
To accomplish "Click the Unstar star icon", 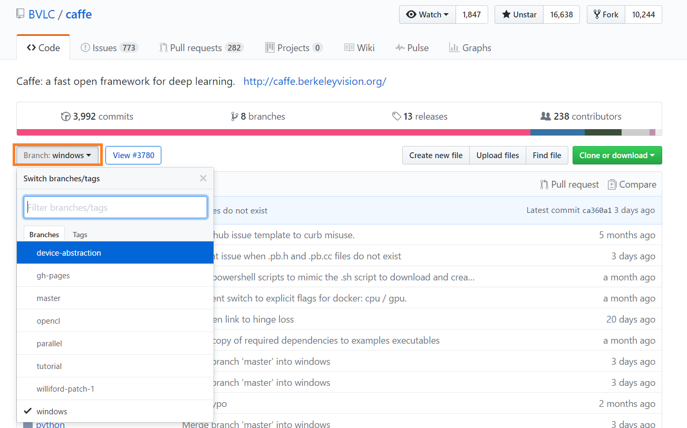I will (x=506, y=15).
